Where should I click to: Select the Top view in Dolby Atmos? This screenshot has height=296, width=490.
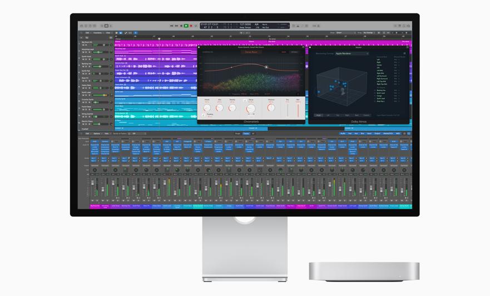[338, 115]
